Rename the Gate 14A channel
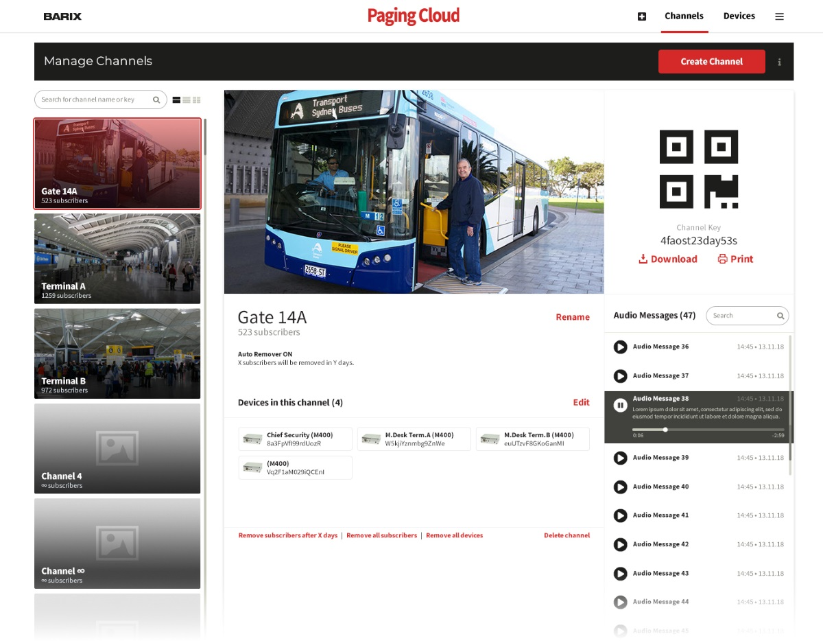 (x=572, y=317)
